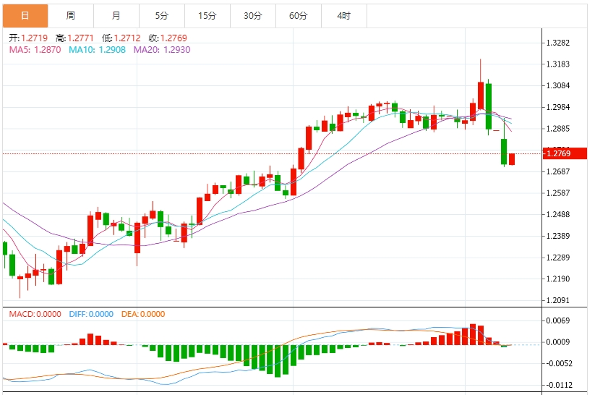Click the 1.2984 price axis label
The height and width of the screenshot is (395, 595).
[x=558, y=107]
